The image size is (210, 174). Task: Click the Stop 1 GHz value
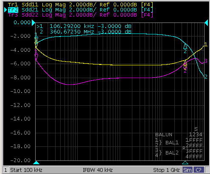[166, 170]
